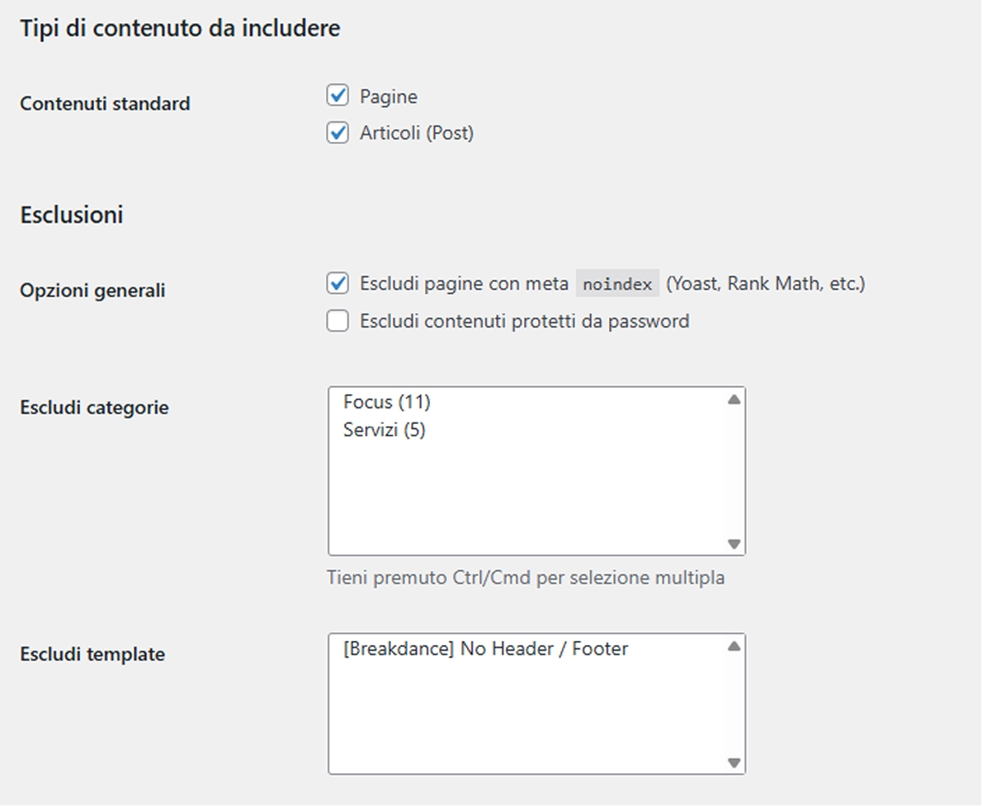Click the "Tipi di contenuto da includere" heading
982x806 pixels.
click(180, 28)
